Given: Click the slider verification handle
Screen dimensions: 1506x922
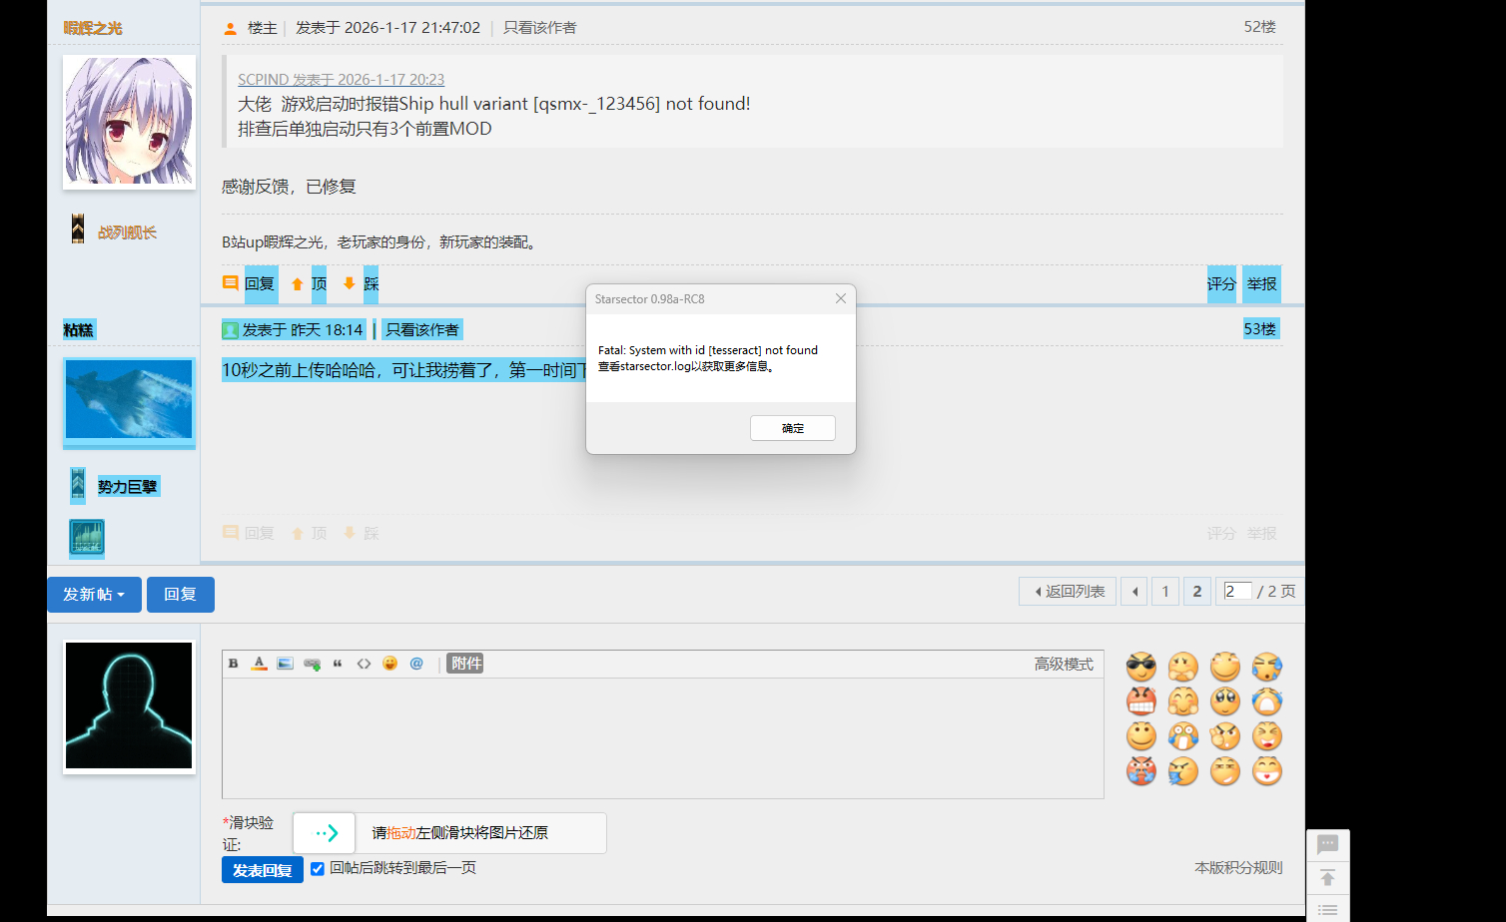Looking at the screenshot, I should 324,832.
